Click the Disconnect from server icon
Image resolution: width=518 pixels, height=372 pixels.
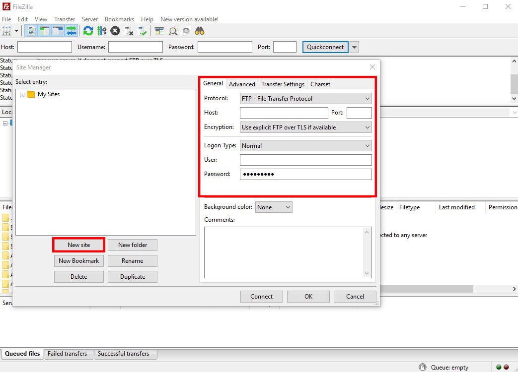[x=129, y=31]
